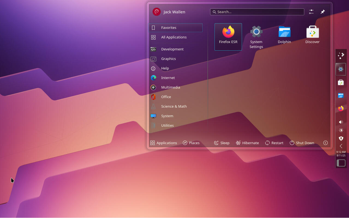
Task: Click inside the Search field
Action: click(x=257, y=12)
